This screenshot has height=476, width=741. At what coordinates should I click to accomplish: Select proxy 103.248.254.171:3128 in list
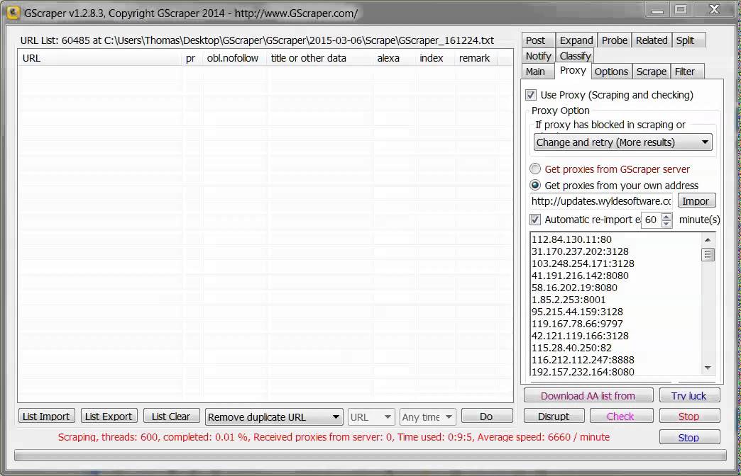click(x=583, y=263)
